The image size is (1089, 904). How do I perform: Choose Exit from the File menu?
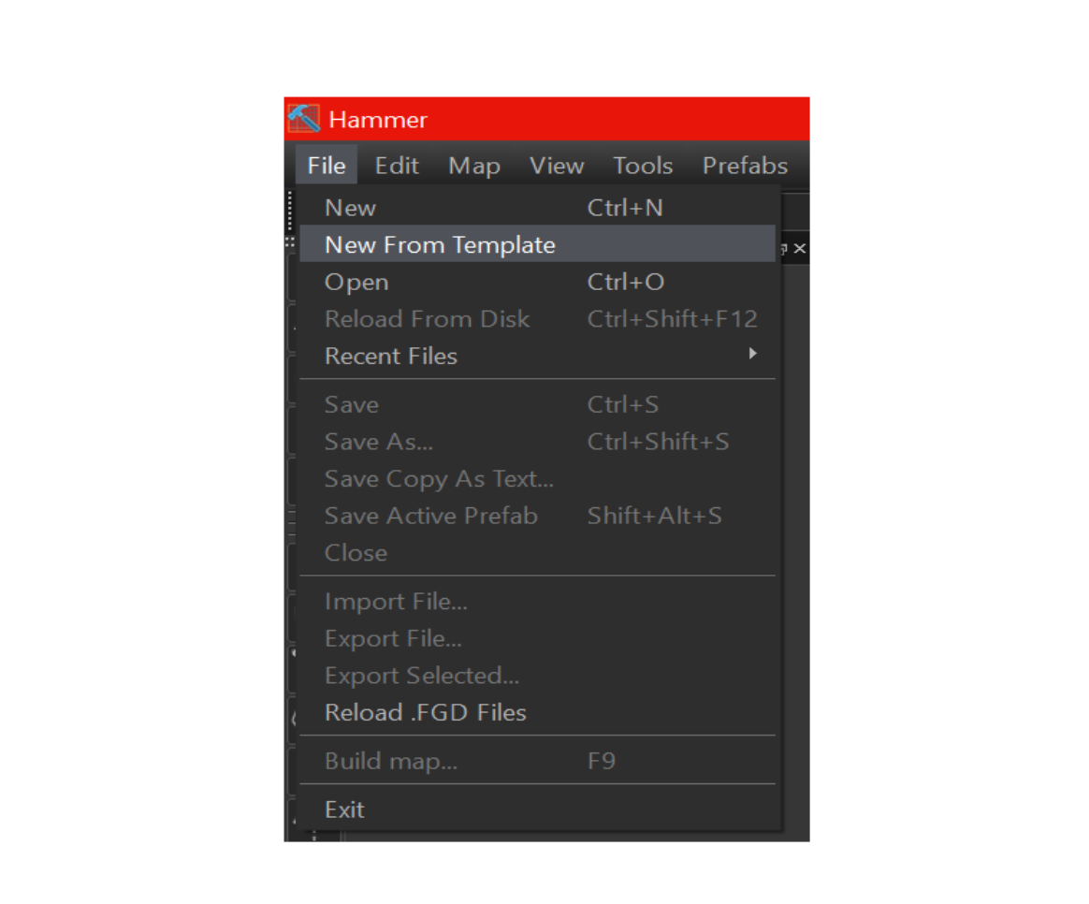pos(538,809)
